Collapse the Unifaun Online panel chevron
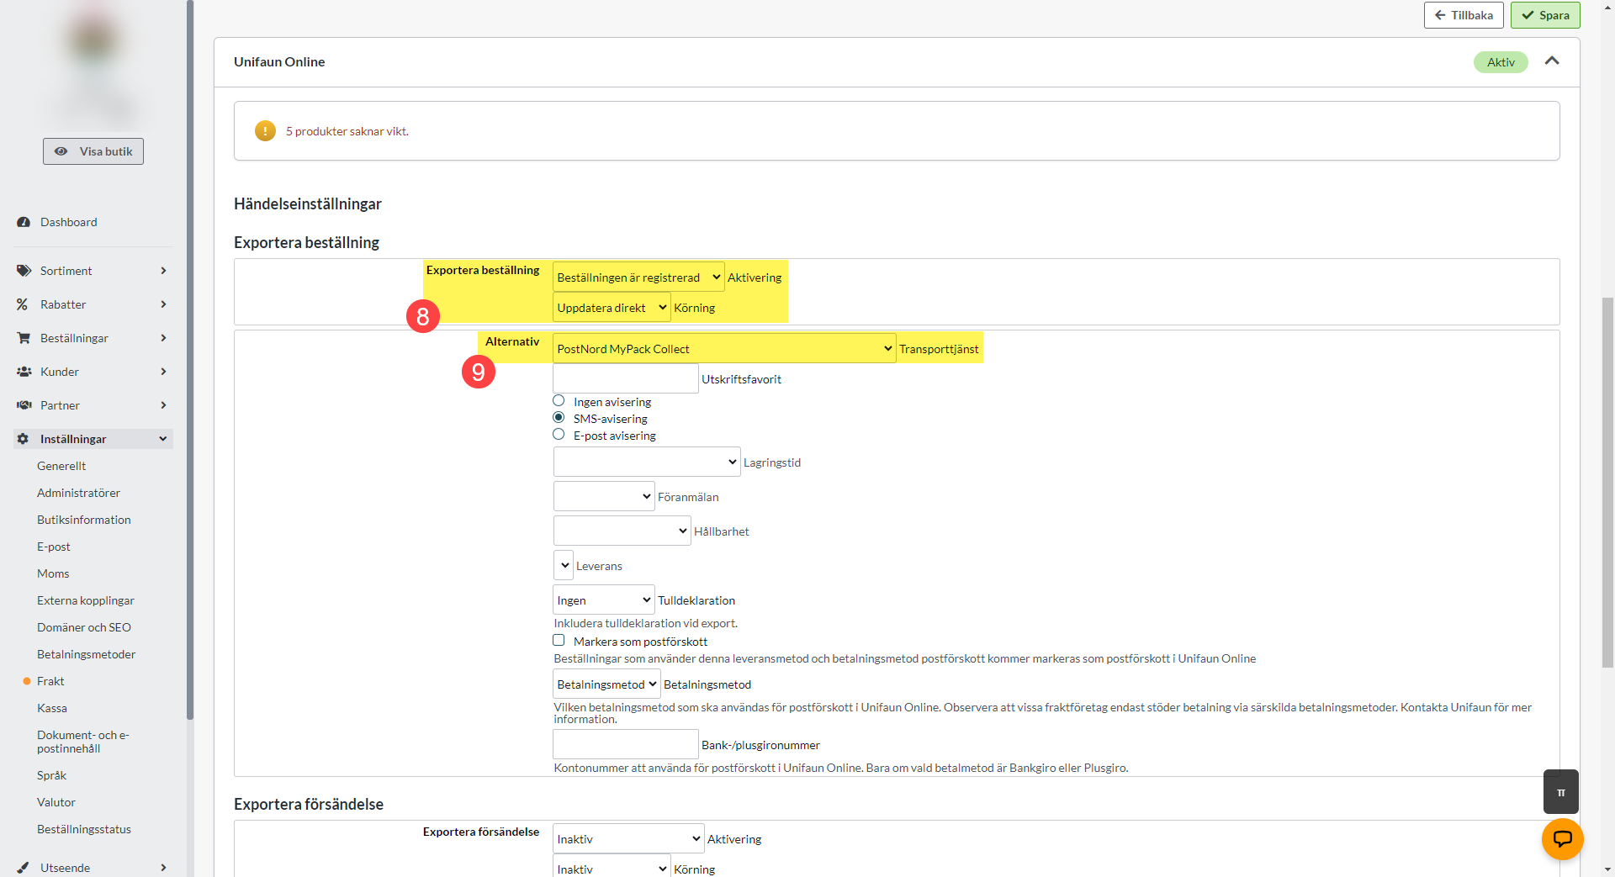This screenshot has width=1615, height=877. click(x=1552, y=61)
